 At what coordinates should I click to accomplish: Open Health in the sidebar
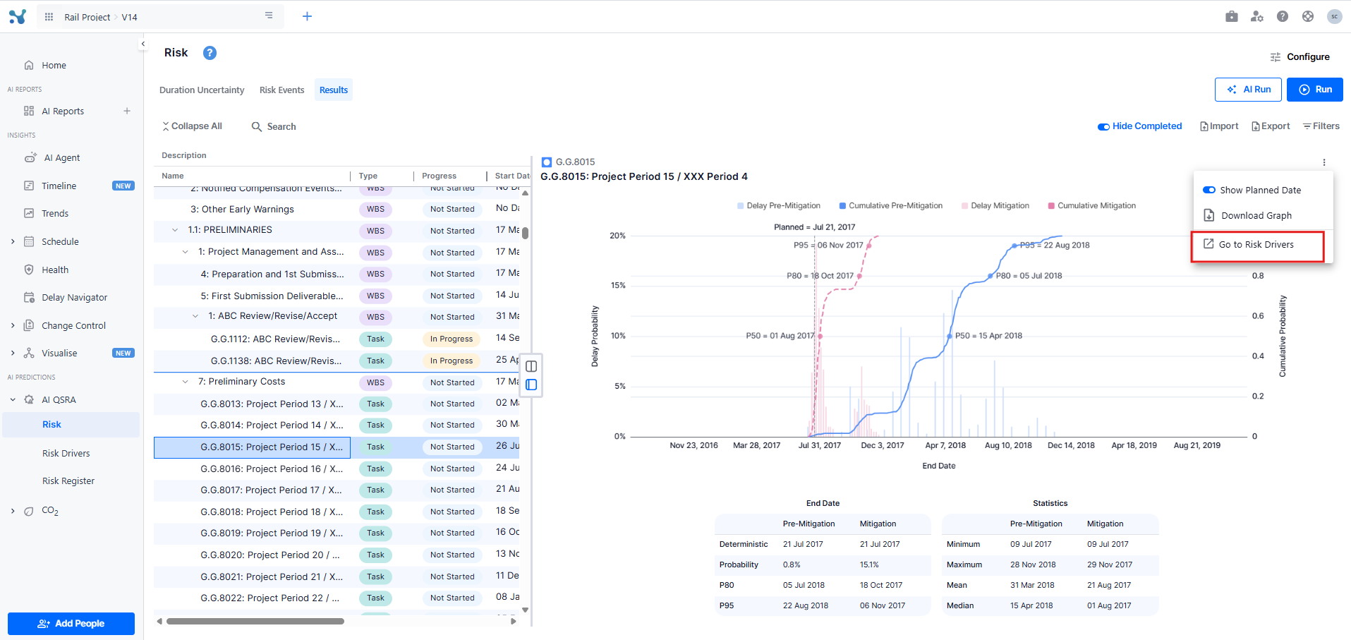55,270
